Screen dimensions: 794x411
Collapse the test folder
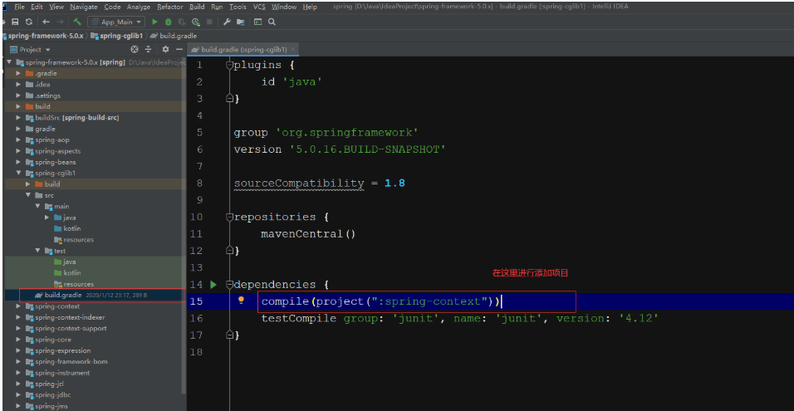(x=37, y=251)
